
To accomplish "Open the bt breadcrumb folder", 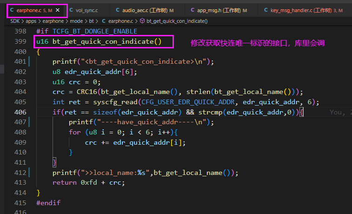I will tap(91, 21).
